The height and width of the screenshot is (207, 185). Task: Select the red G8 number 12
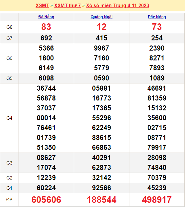[x=102, y=27]
